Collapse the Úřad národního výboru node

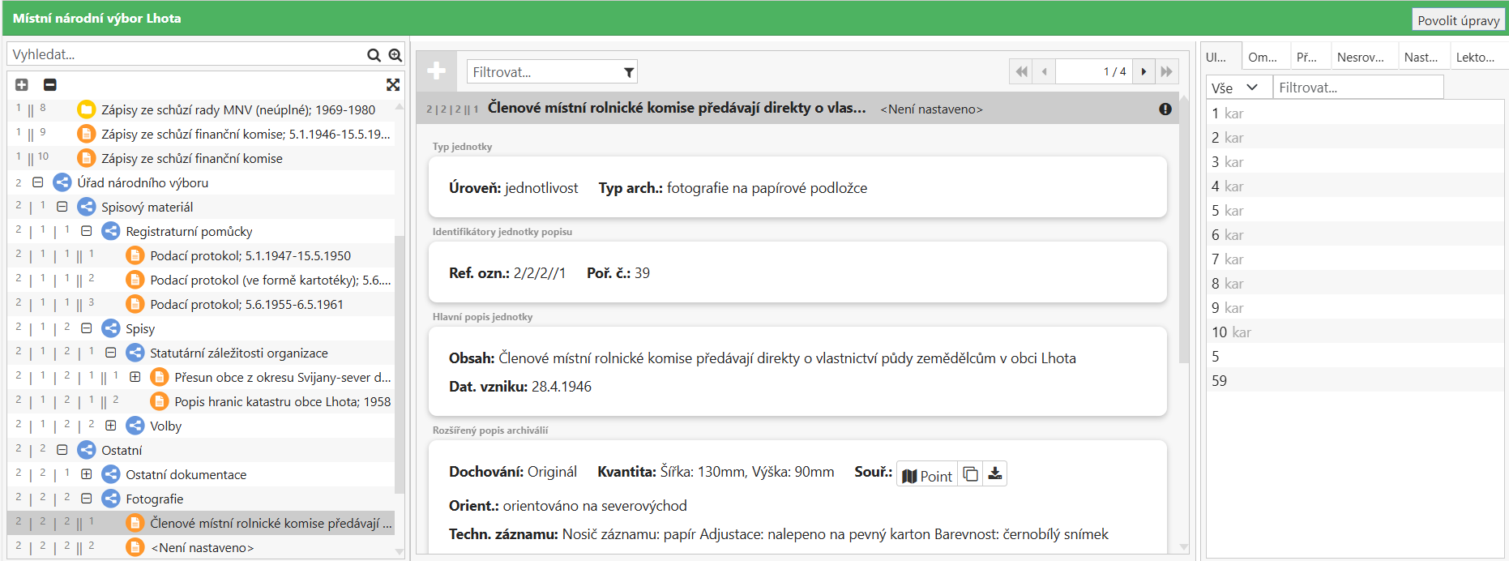tap(38, 182)
